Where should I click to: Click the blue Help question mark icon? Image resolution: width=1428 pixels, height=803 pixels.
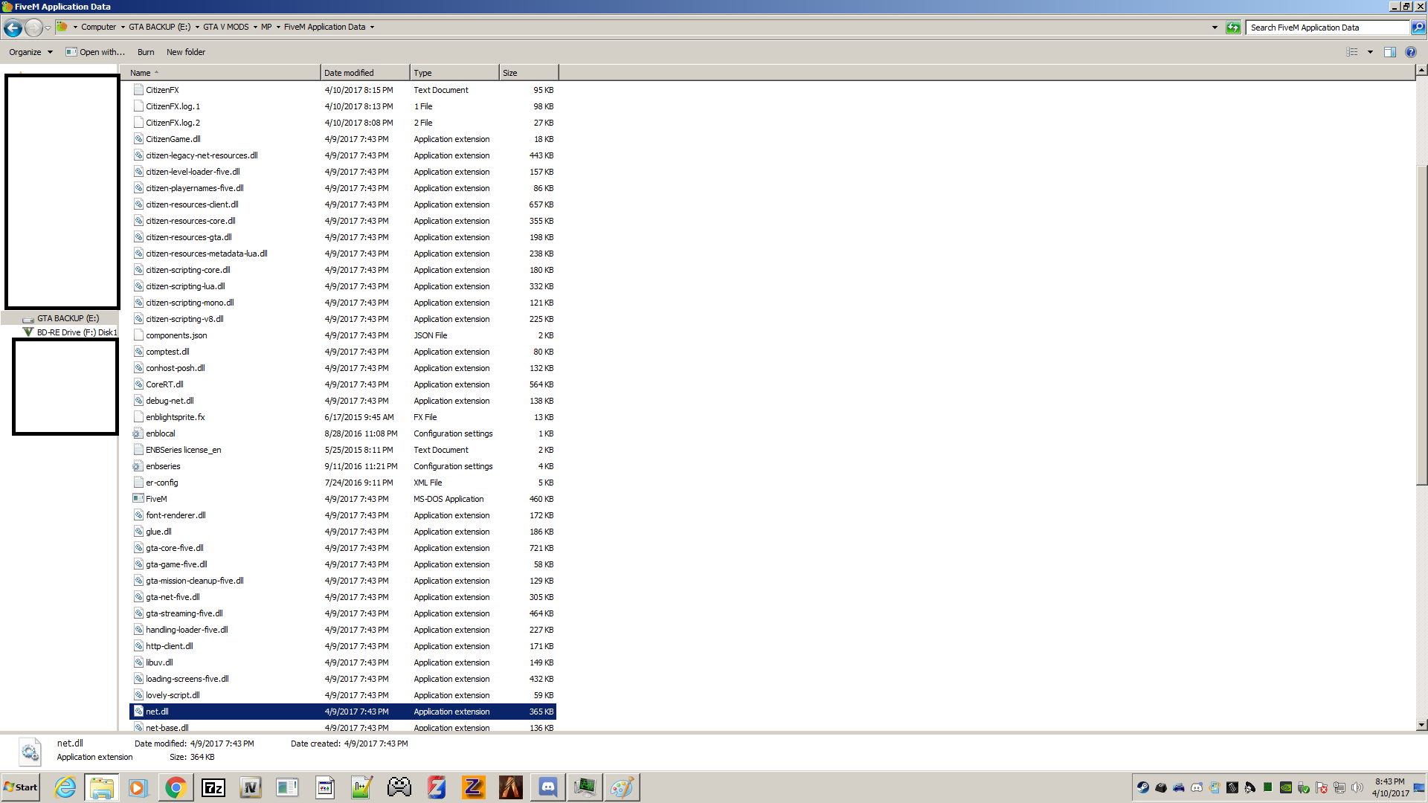tap(1411, 52)
